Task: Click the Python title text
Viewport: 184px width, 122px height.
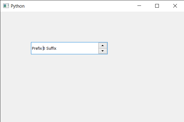Action: tap(17, 6)
